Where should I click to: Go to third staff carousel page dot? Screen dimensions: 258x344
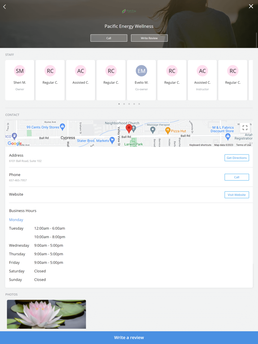point(129,104)
